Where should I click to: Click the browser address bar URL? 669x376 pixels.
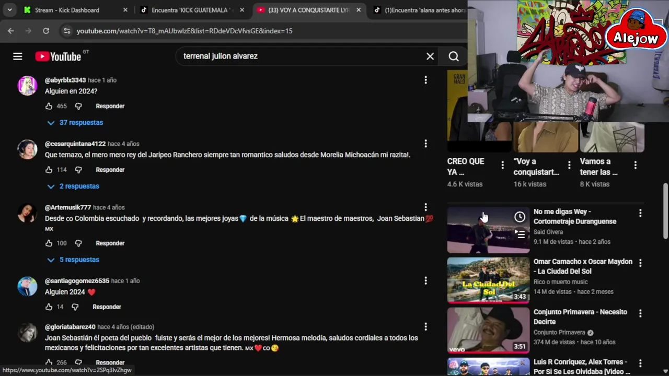184,31
